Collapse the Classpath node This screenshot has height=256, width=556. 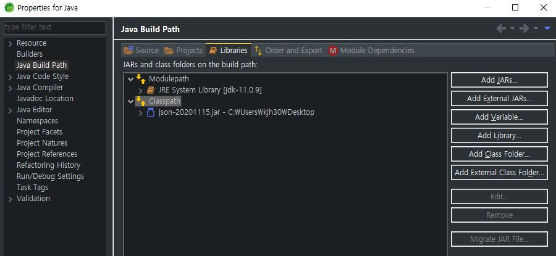(131, 101)
